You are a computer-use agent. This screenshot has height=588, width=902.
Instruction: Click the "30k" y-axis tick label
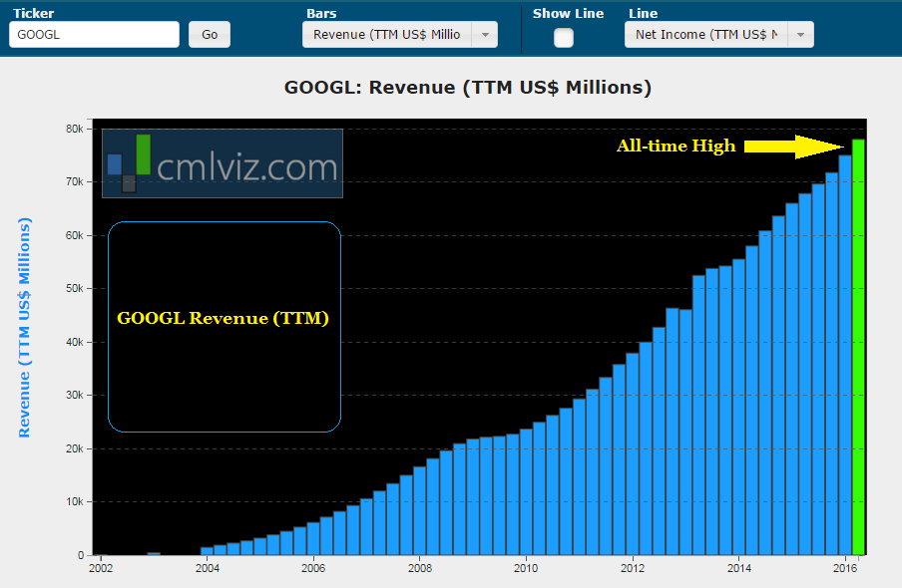pyautogui.click(x=75, y=395)
